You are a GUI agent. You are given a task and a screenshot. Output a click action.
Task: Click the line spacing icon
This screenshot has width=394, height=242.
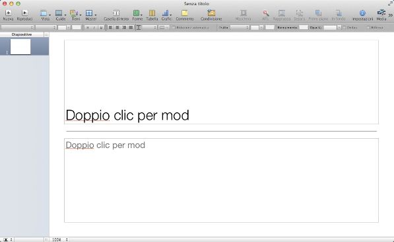pyautogui.click(x=139, y=28)
